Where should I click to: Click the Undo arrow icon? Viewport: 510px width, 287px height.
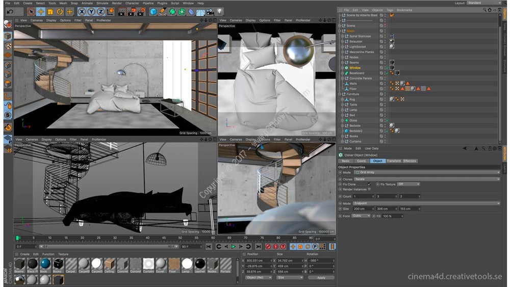(x=9, y=11)
